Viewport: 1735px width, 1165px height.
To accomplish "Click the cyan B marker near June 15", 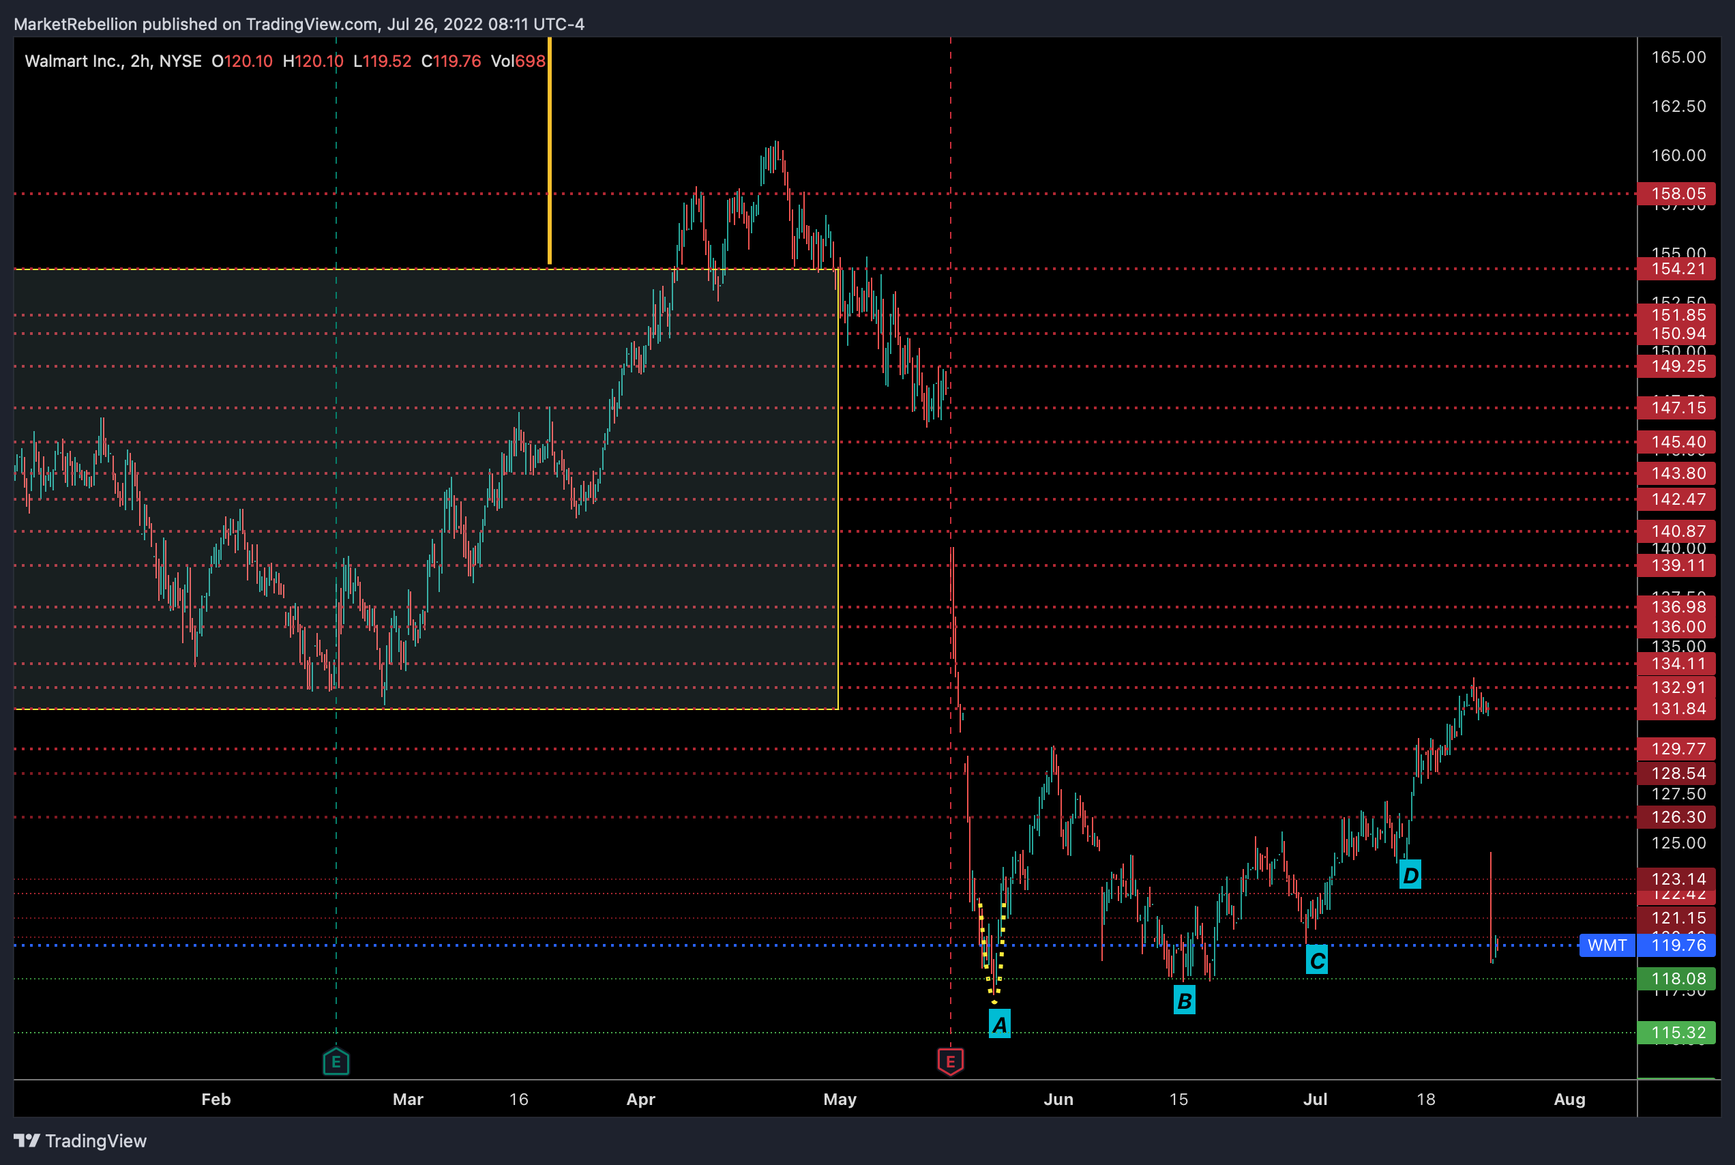I will (x=1185, y=1000).
